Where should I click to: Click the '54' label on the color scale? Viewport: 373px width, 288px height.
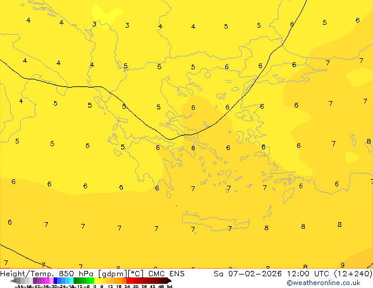169,286
